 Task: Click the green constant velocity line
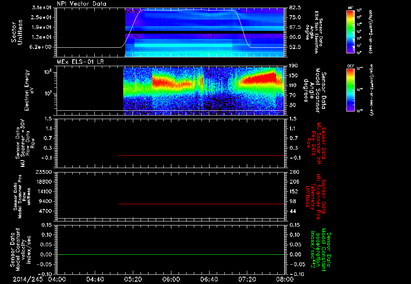170,254
